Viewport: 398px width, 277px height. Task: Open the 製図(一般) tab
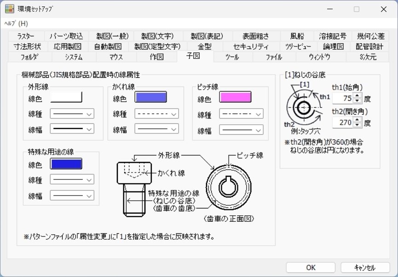tap(111, 36)
